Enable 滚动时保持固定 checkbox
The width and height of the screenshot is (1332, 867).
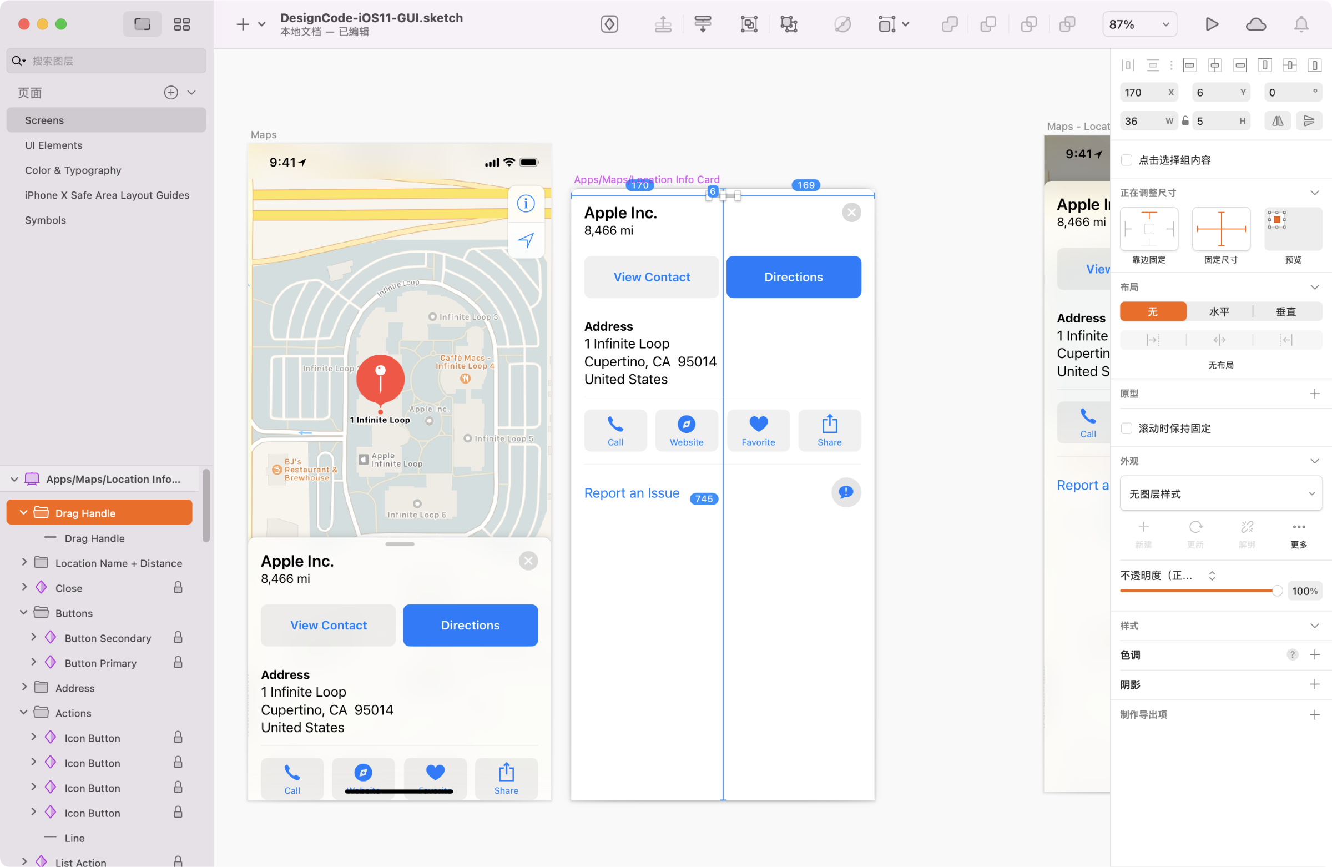tap(1127, 428)
